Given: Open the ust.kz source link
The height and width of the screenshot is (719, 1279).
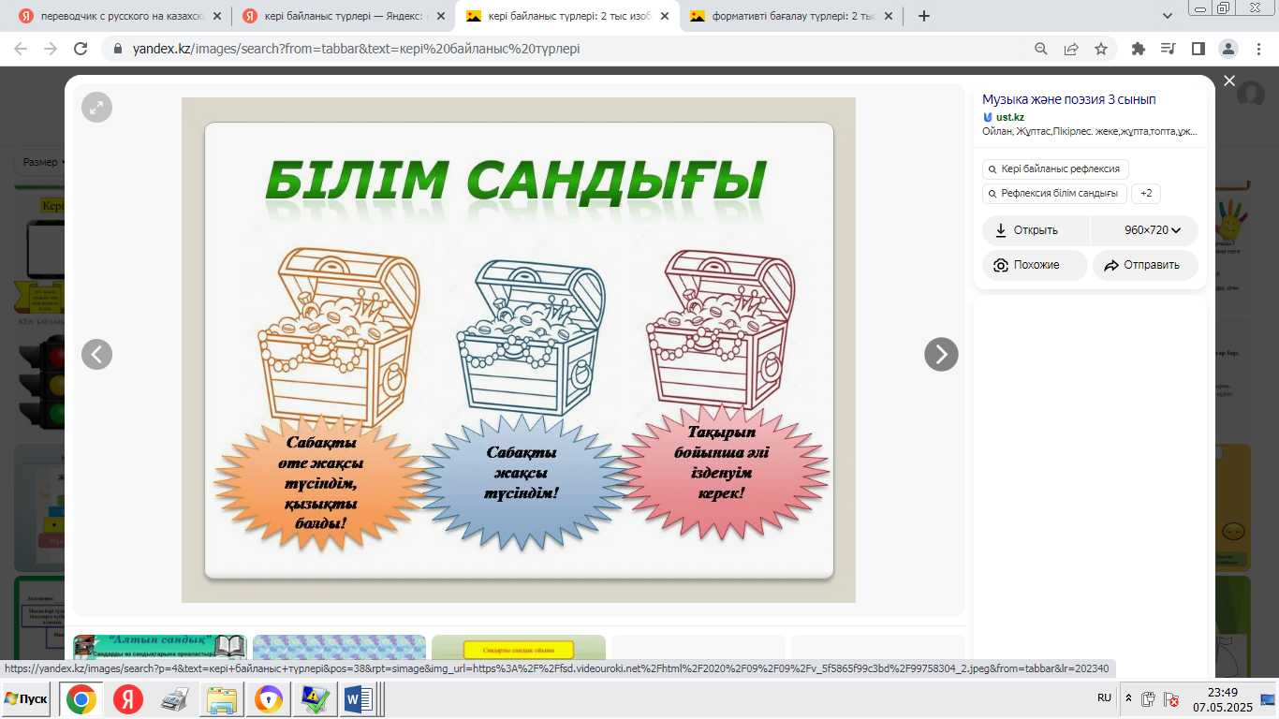Looking at the screenshot, I should coord(1009,117).
